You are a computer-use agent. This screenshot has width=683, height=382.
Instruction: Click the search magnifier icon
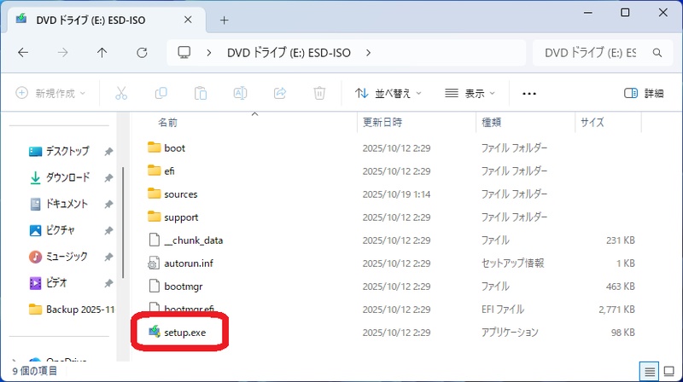(657, 53)
